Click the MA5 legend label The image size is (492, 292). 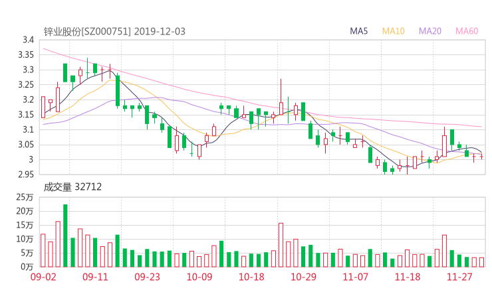pyautogui.click(x=358, y=31)
